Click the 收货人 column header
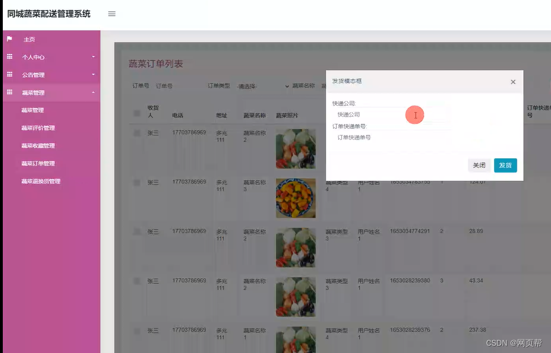Image resolution: width=551 pixels, height=353 pixels. click(153, 111)
